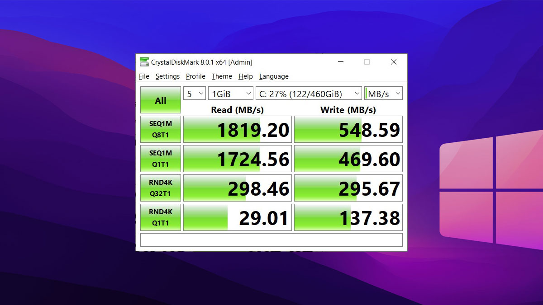
Task: Click the Read (MB/s) column header
Action: [237, 109]
